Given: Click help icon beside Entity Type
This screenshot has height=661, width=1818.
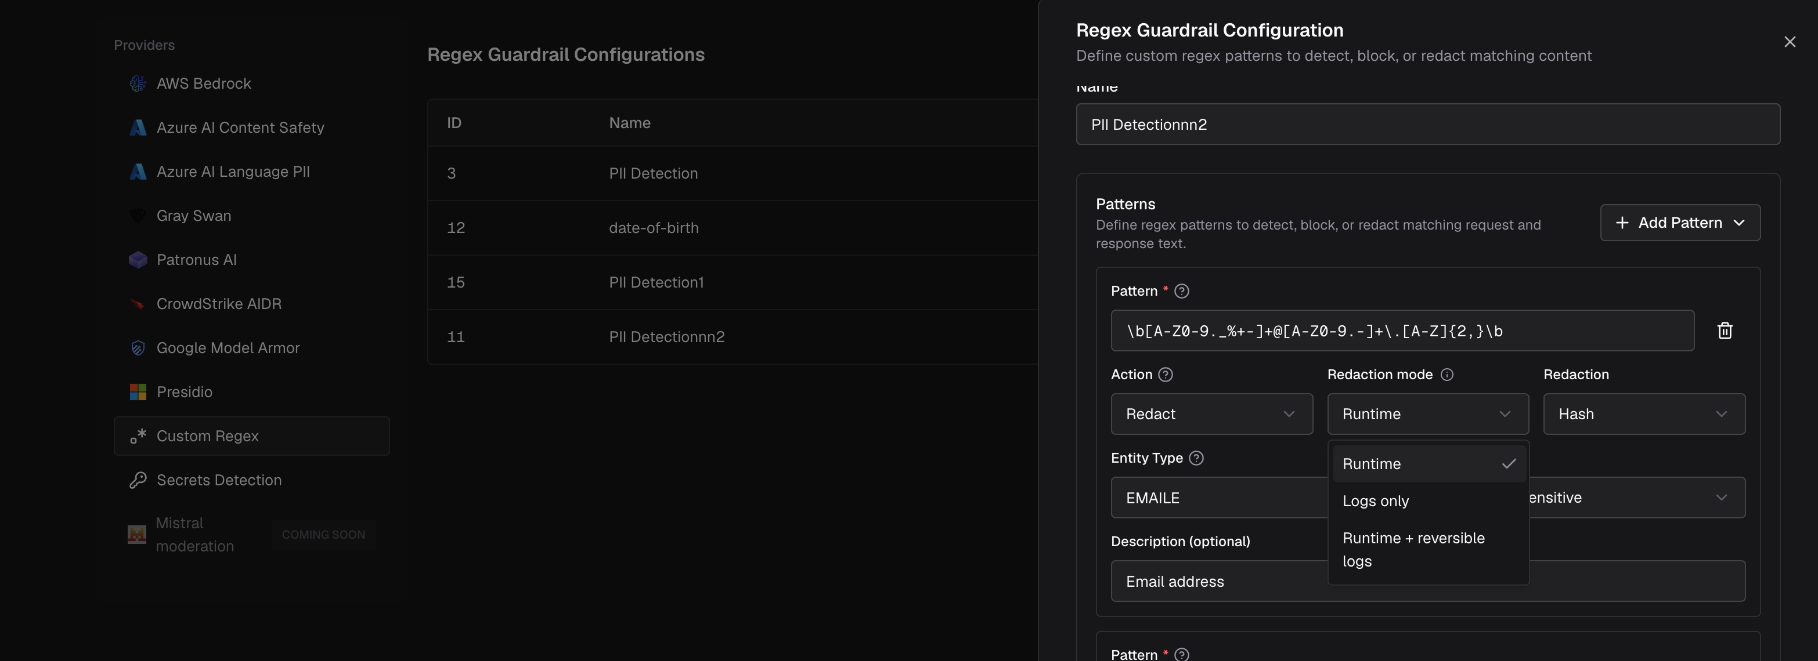Looking at the screenshot, I should pos(1196,458).
